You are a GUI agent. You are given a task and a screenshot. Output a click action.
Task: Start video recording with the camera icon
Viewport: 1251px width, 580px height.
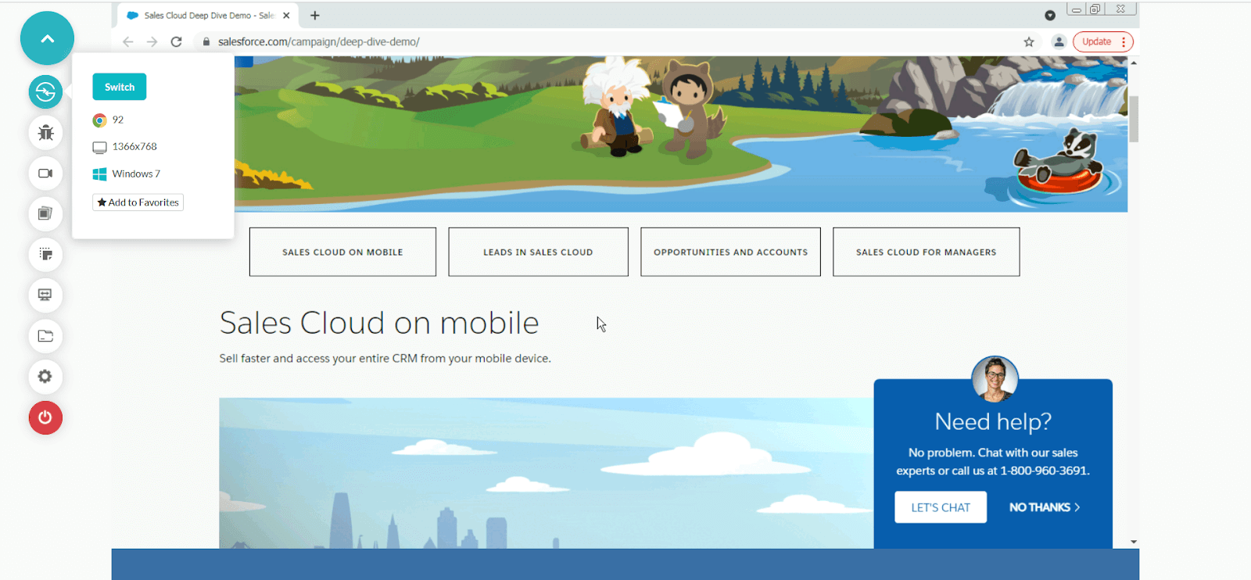(45, 173)
